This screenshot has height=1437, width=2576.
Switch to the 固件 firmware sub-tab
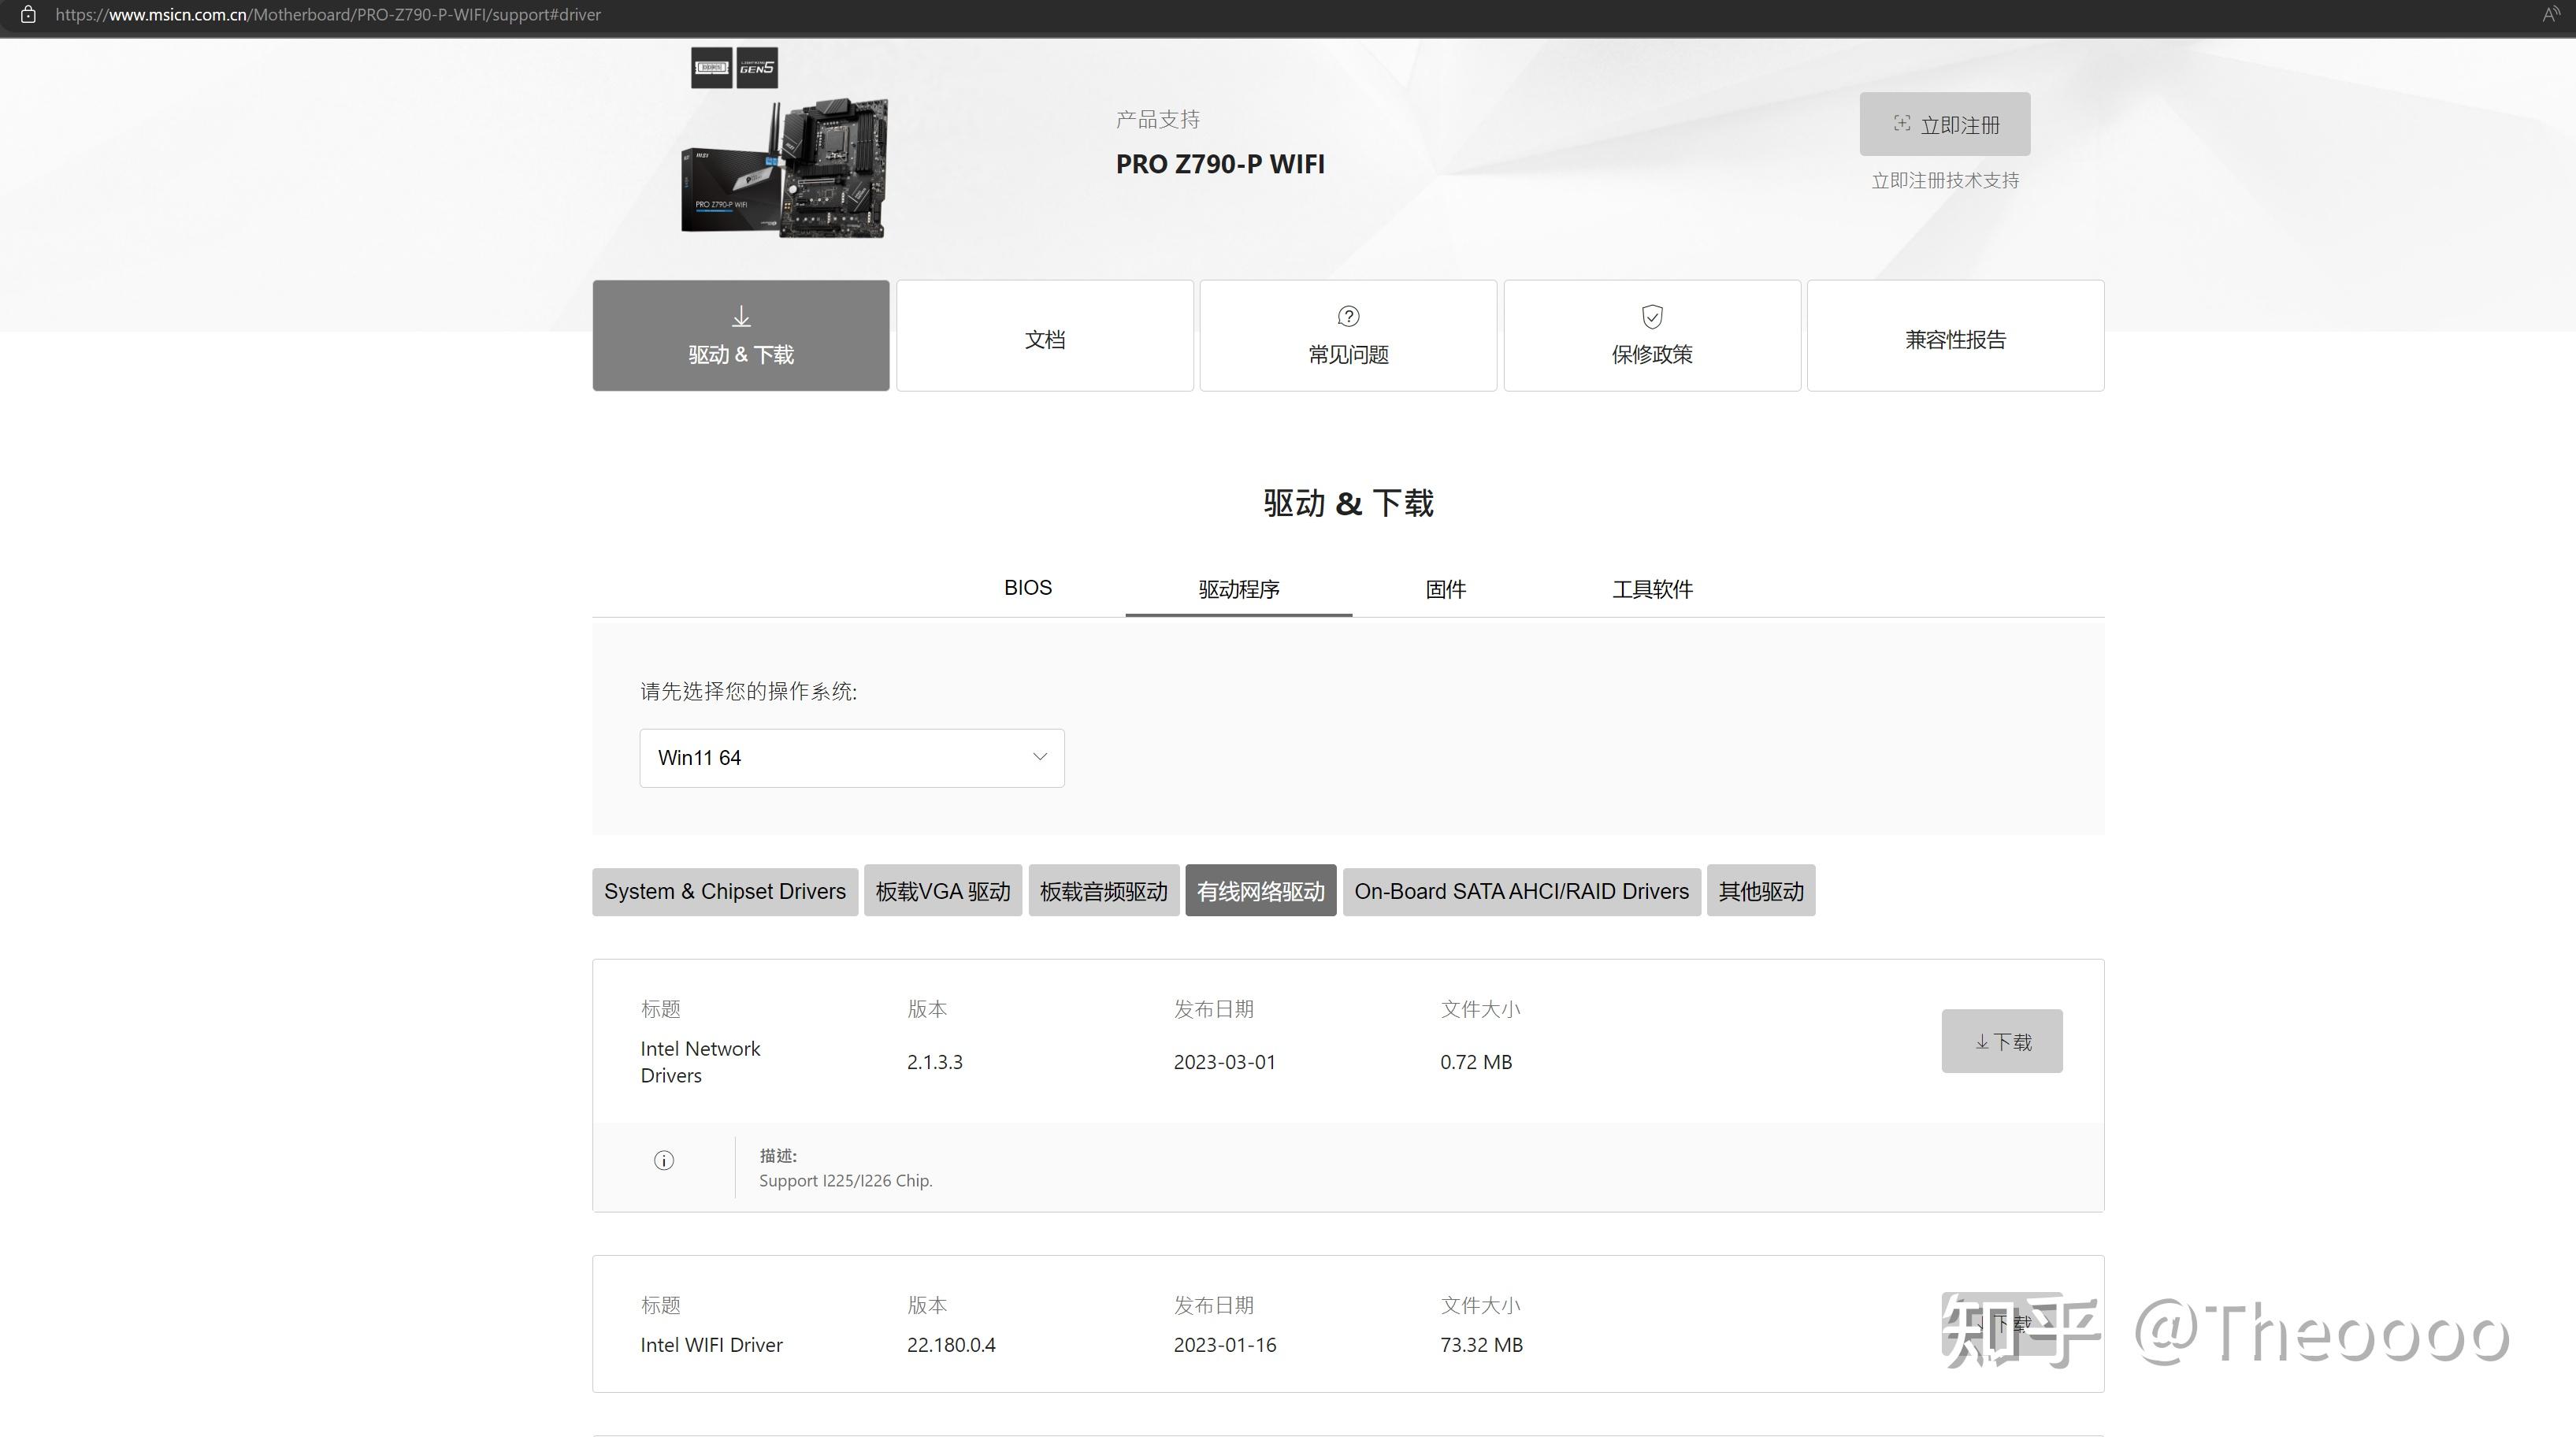coord(1445,589)
